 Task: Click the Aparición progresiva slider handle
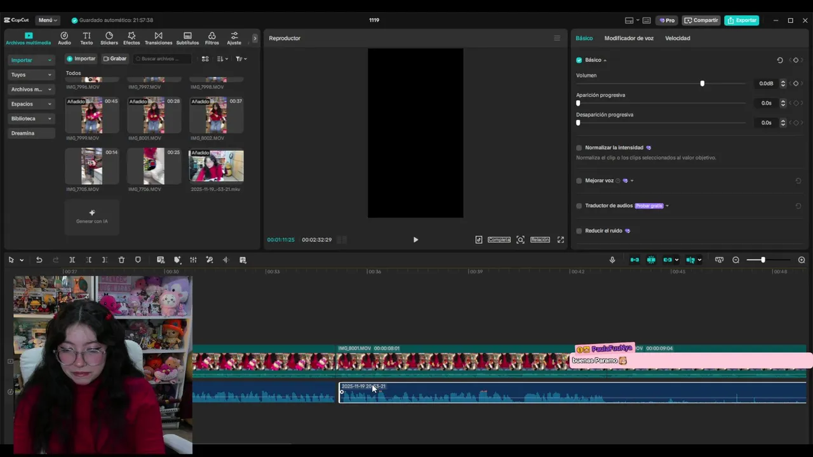[578, 103]
